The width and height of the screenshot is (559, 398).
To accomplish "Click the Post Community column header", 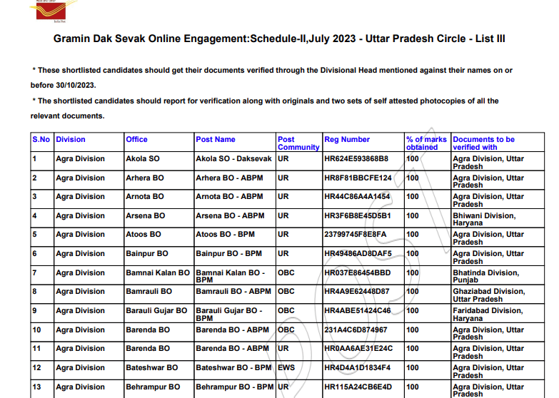I will pyautogui.click(x=298, y=143).
